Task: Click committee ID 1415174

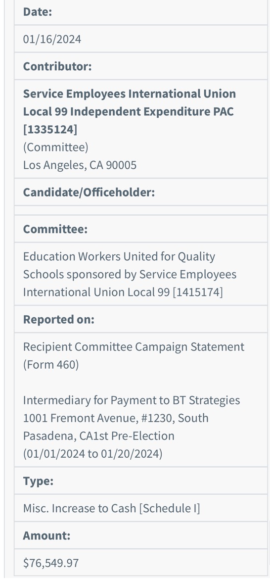Action: (x=197, y=292)
